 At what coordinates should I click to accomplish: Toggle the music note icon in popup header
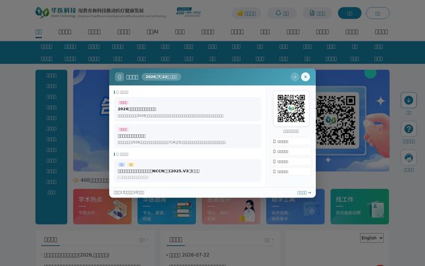click(x=295, y=77)
